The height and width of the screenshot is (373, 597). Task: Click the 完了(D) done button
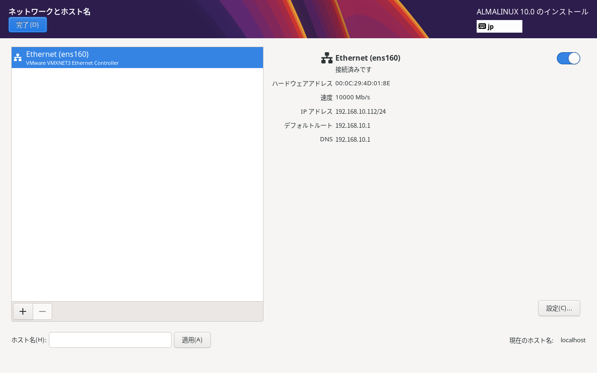28,25
